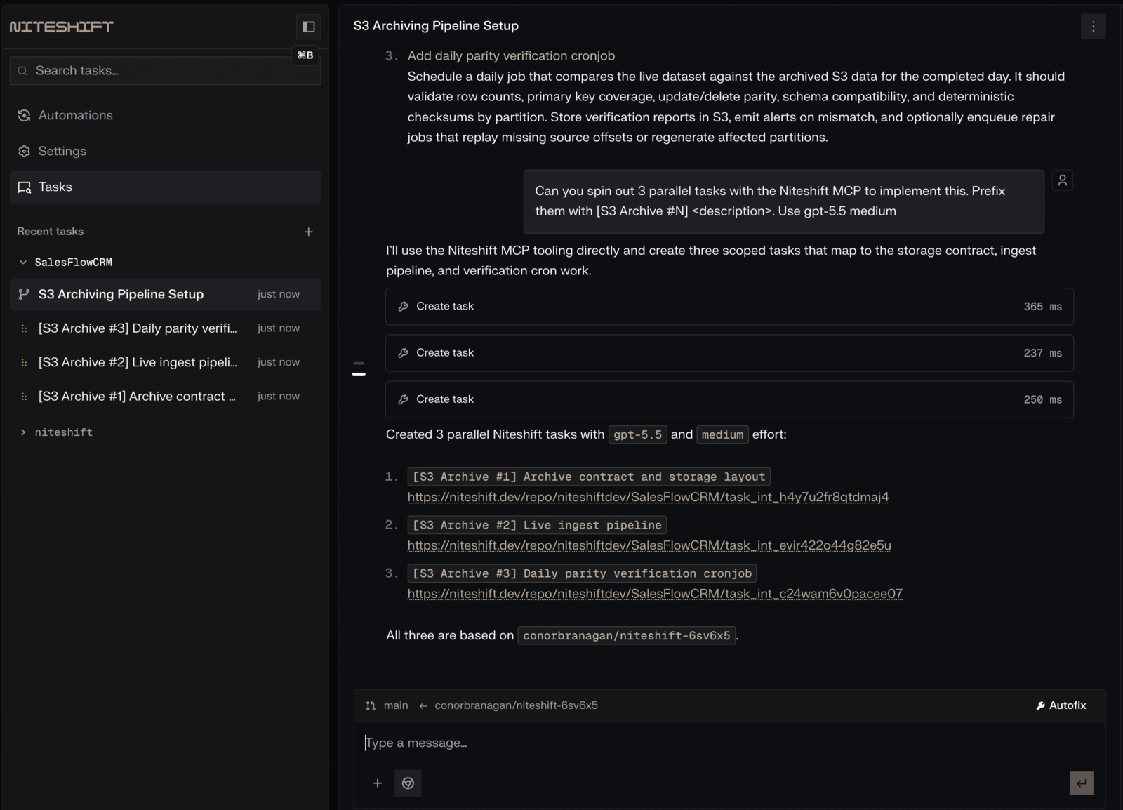Click conorbranagan/niteshift-6sv6x5 code chip in message
The height and width of the screenshot is (810, 1123).
[x=627, y=636]
